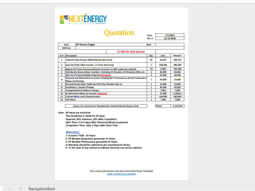
Task: Click Transportation & Delivery Charges text
Action: pos(82,90)
